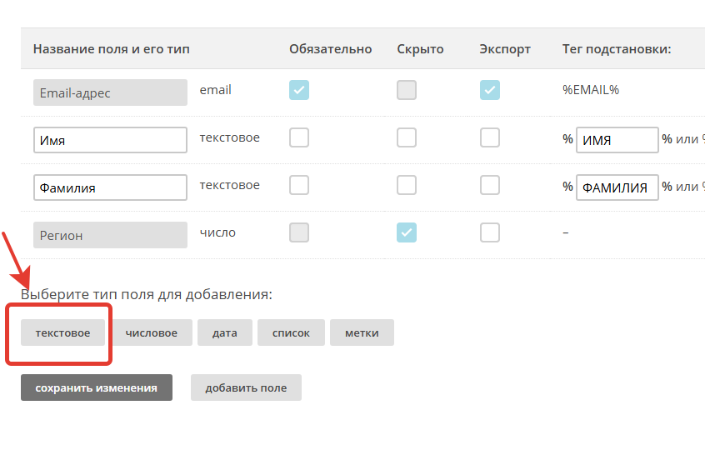Viewport: 705px width, 450px height.
Task: Check the Экспорт box for Регион
Action: tap(489, 232)
